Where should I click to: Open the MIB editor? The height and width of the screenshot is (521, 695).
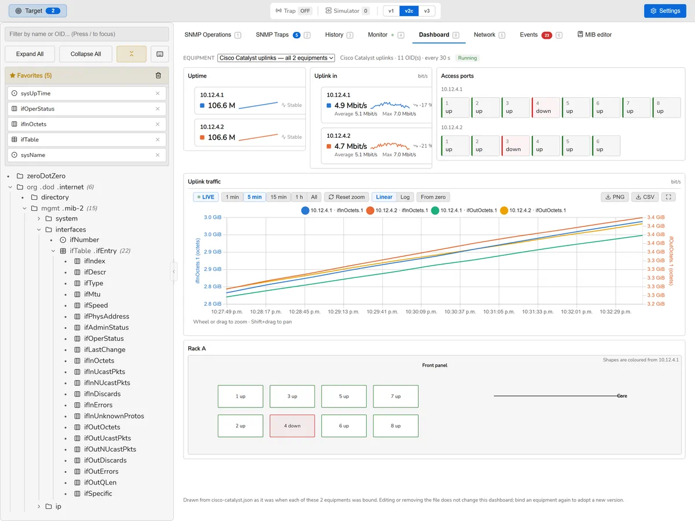595,35
